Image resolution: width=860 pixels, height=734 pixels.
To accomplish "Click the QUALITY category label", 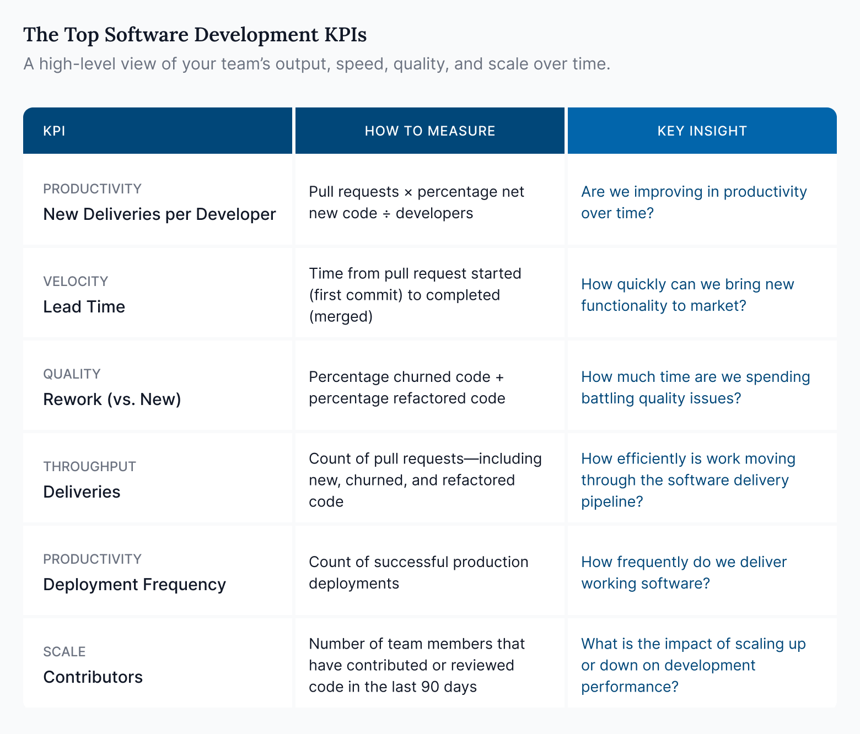I will 72,374.
